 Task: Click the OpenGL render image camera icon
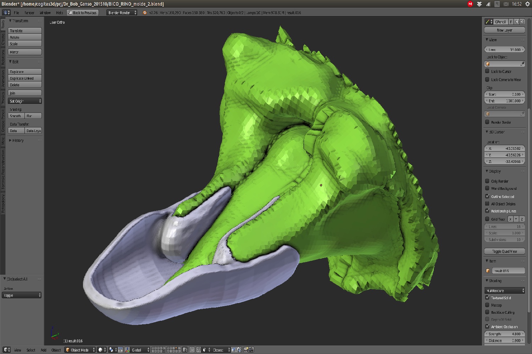click(246, 350)
